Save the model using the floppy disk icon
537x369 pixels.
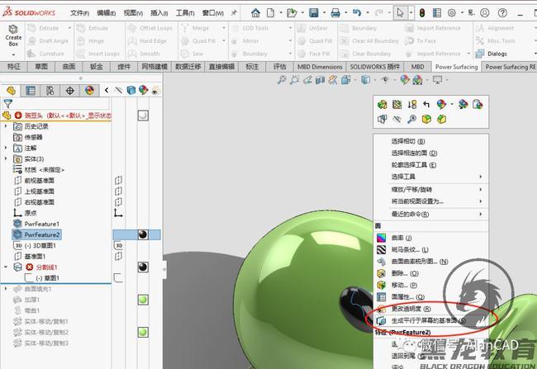coord(314,13)
